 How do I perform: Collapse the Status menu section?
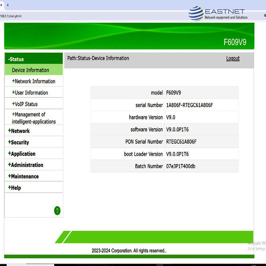click(x=16, y=59)
